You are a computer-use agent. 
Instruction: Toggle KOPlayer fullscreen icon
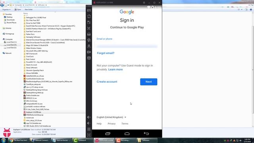tap(89, 135)
